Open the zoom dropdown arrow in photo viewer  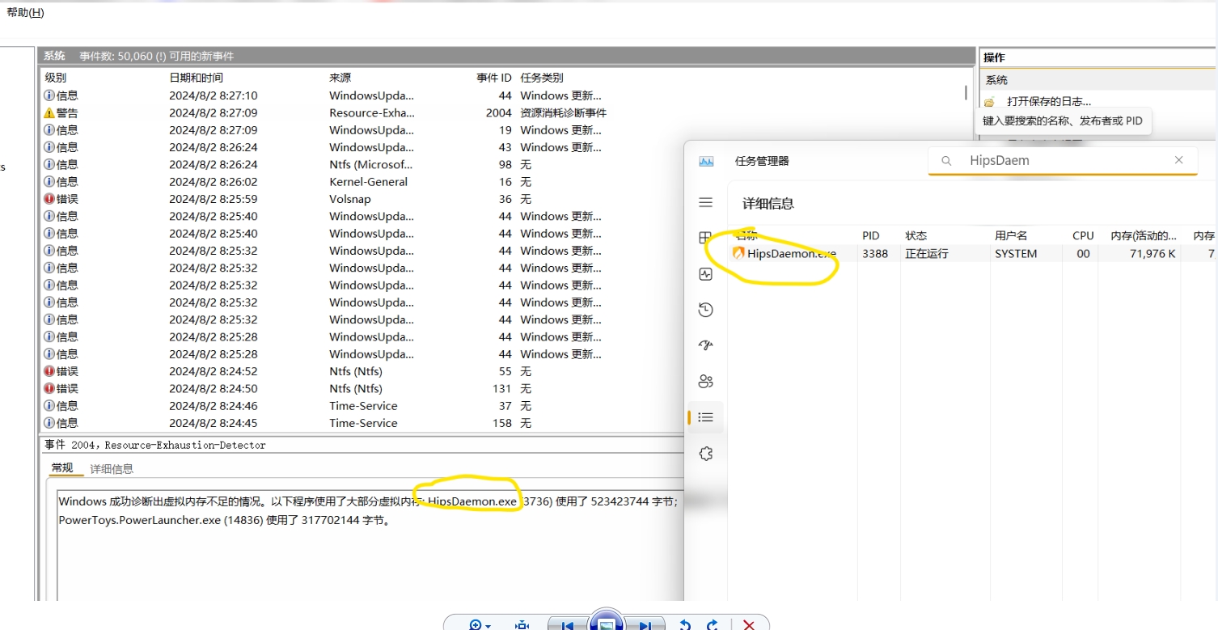tap(488, 626)
